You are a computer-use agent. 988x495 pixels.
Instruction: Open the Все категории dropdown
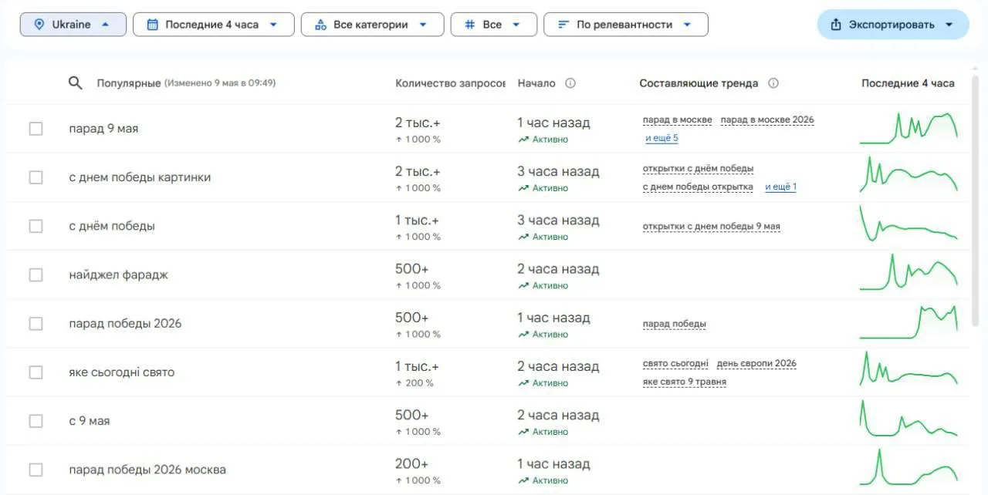[372, 25]
